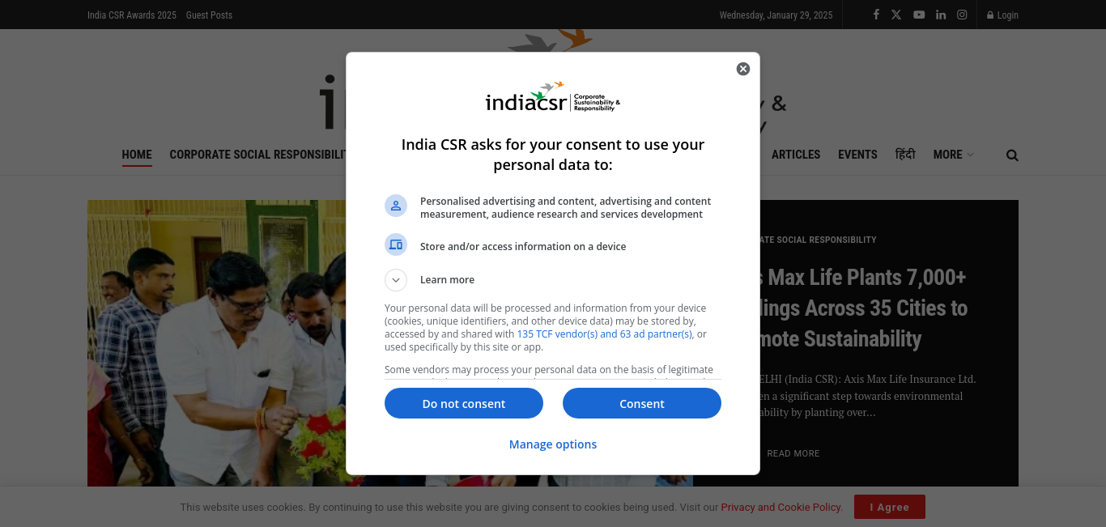1106x527 pixels.
Task: Open the MORE navigation dropdown
Action: pyautogui.click(x=953, y=155)
